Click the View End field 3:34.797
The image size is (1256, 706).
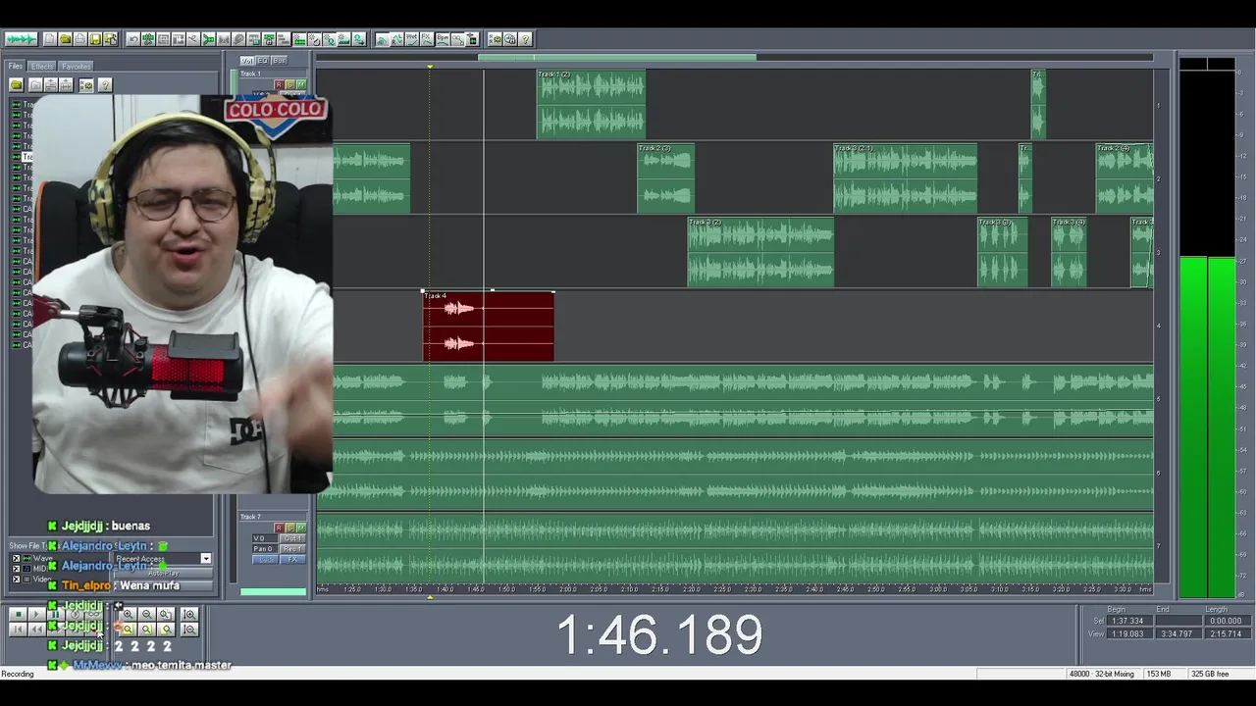(1177, 633)
